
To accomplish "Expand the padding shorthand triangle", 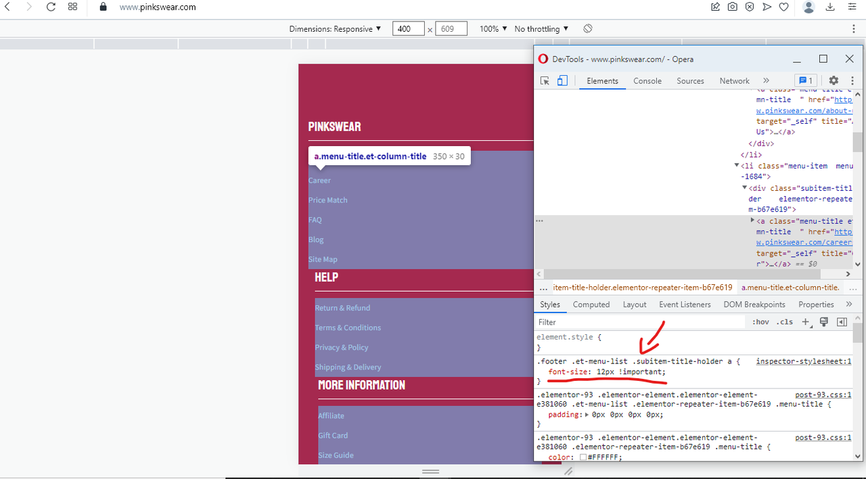I will [587, 415].
